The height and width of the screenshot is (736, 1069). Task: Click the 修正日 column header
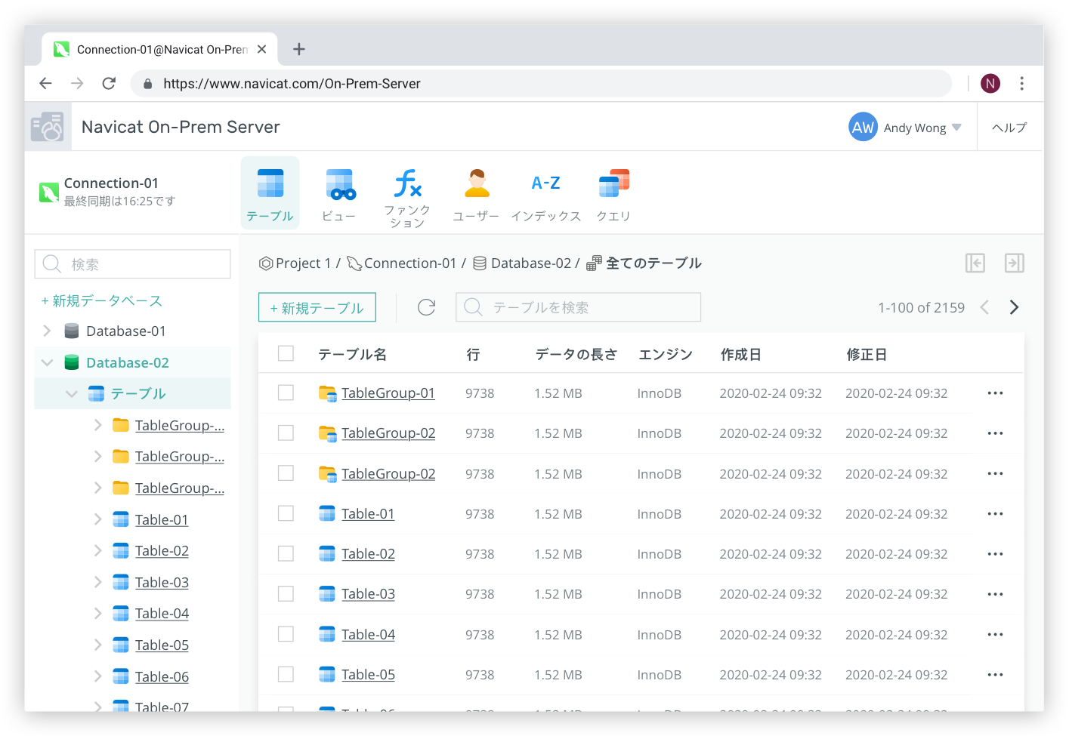click(x=867, y=354)
